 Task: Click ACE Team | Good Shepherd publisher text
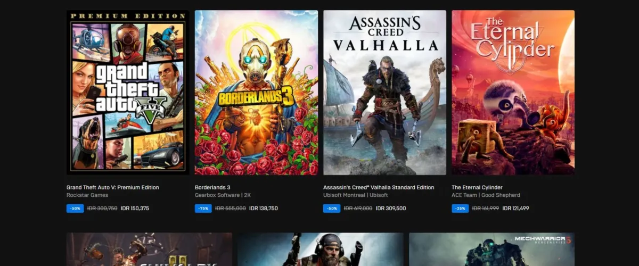tap(486, 195)
